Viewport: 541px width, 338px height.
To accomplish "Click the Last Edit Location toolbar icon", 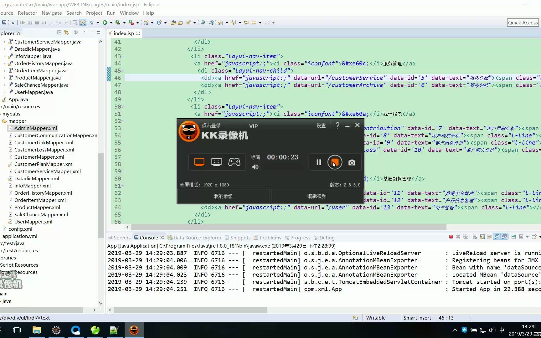I will point(246,23).
